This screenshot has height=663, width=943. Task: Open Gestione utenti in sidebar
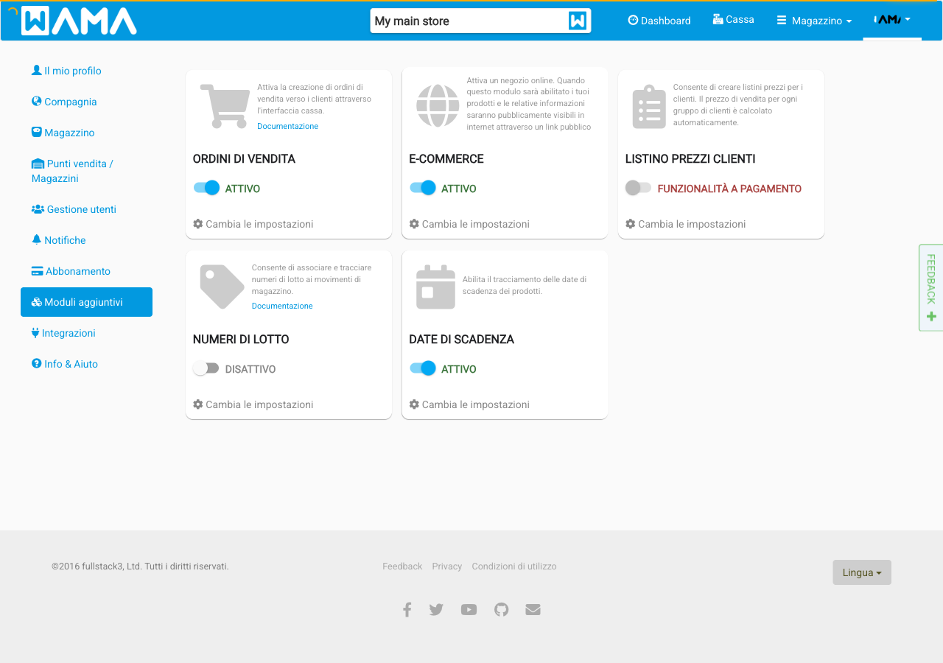coord(86,209)
